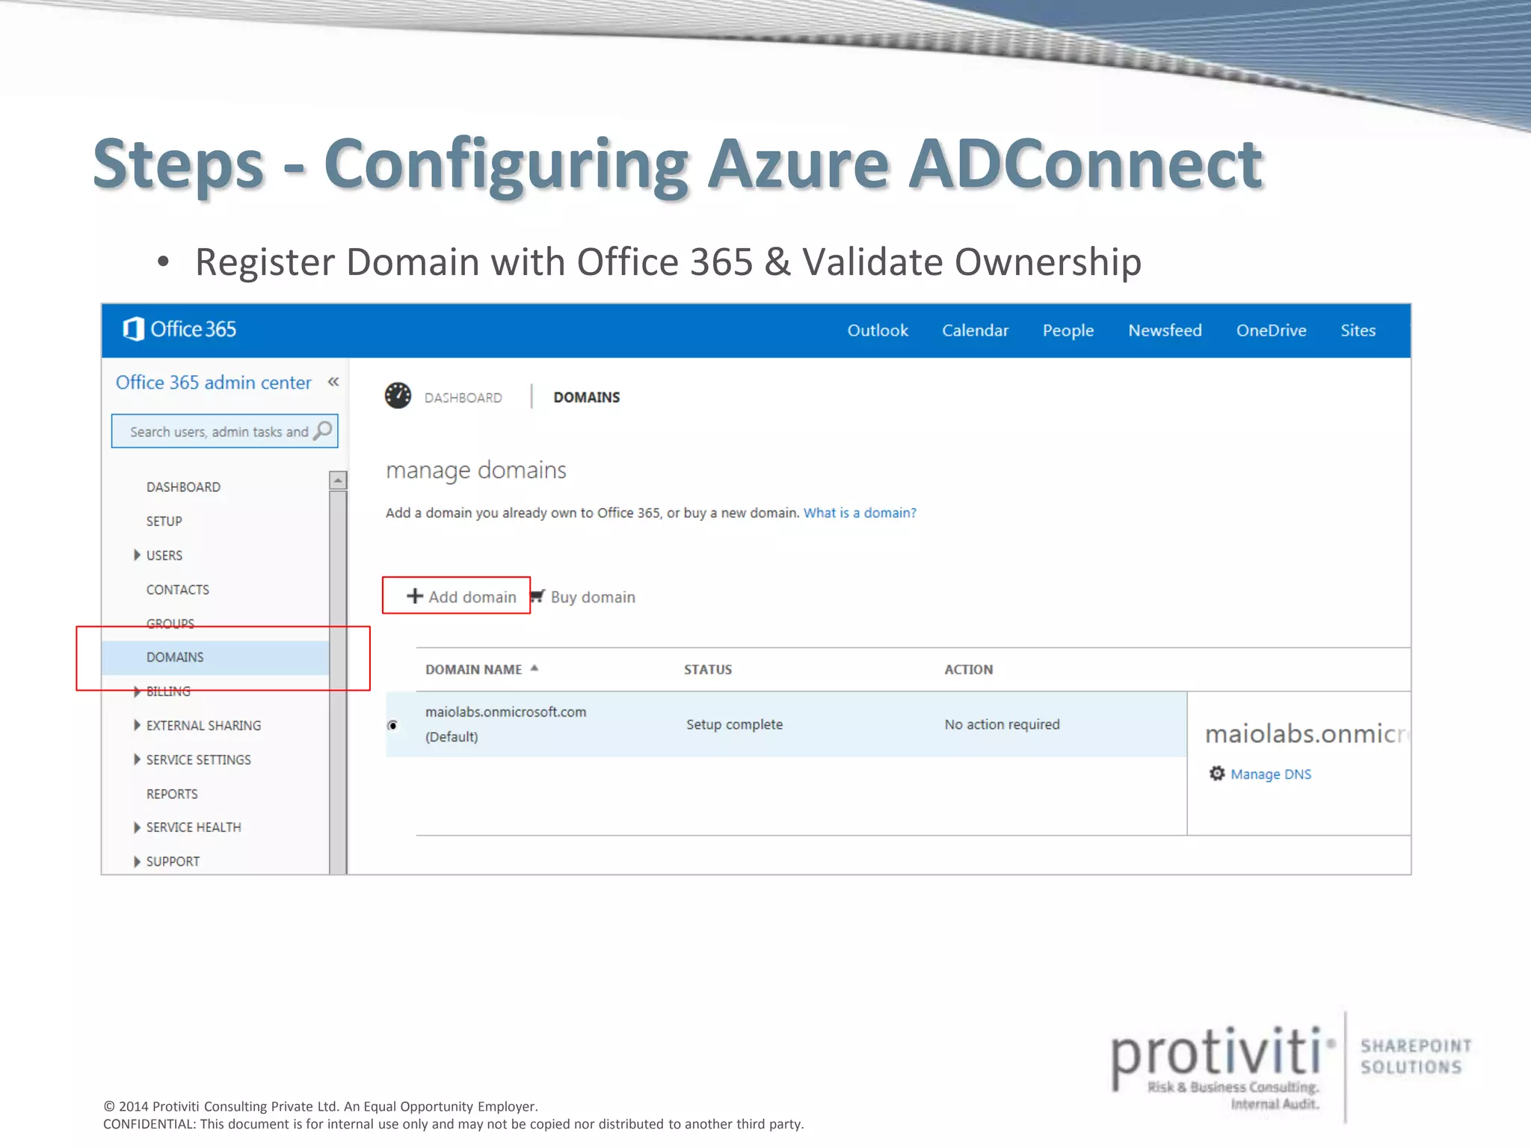Click the DOMAINS breadcrumb tab
Viewport: 1531px width, 1148px height.
(586, 398)
